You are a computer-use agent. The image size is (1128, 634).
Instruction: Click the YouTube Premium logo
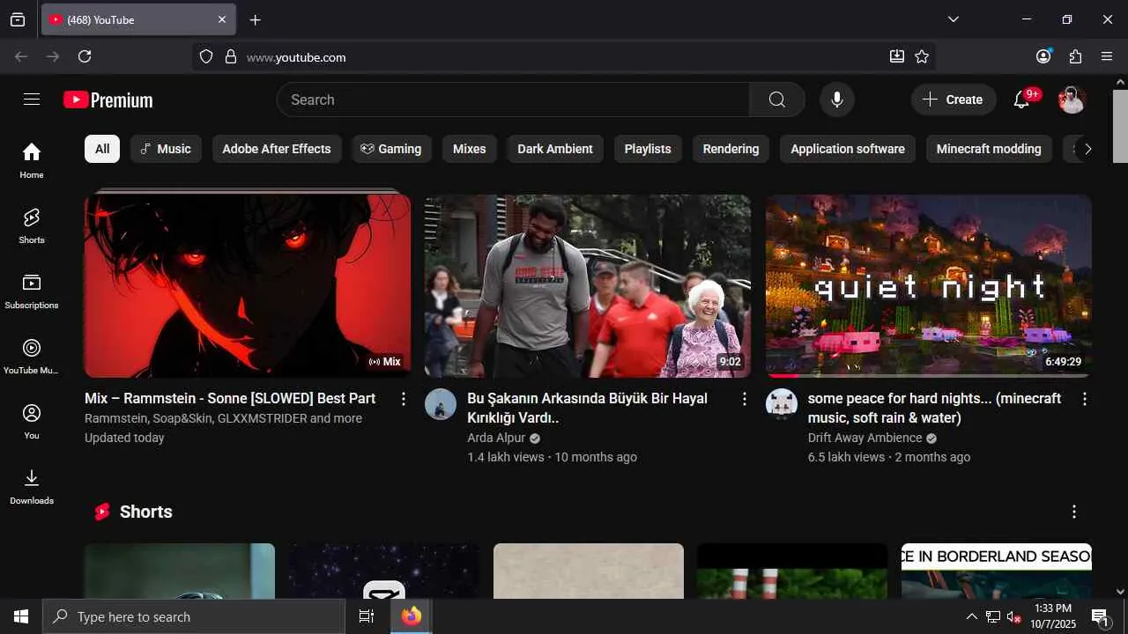pos(108,100)
